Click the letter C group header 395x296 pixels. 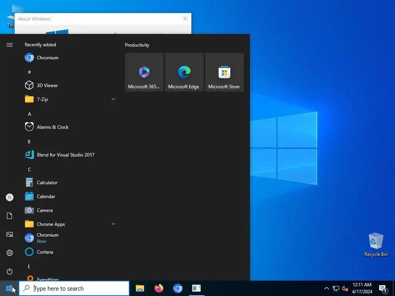coord(29,170)
